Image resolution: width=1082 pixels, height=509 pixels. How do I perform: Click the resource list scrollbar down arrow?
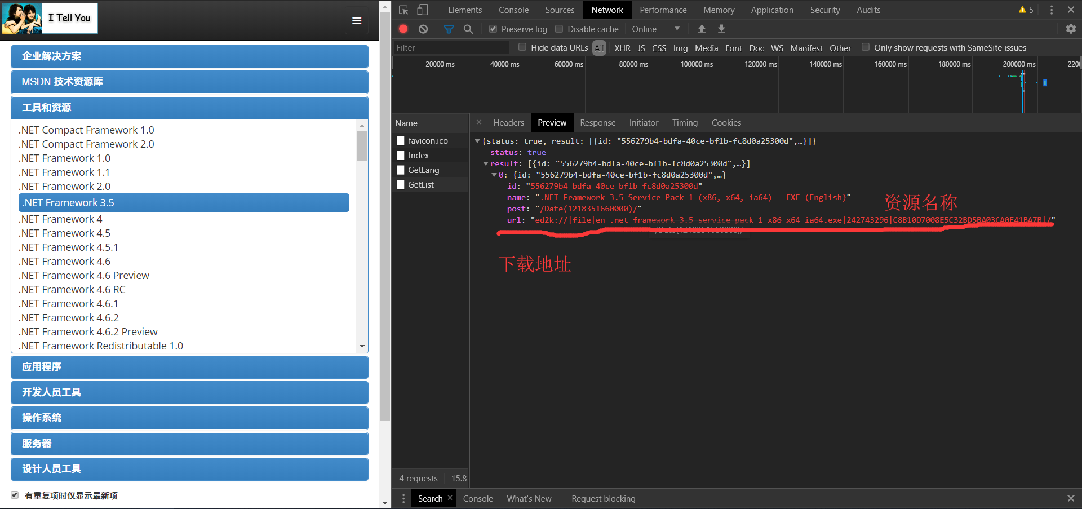pos(362,346)
